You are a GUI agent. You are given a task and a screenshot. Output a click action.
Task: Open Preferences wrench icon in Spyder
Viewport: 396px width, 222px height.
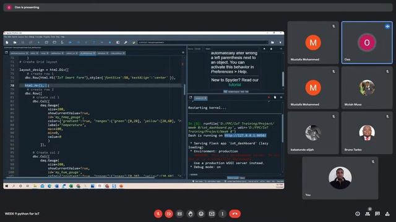[x=126, y=43]
